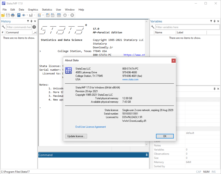221x174 pixels.
Task: Open the Statistics menu
Action: 47,9
